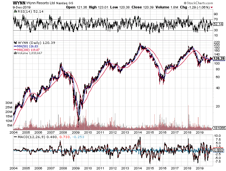Click the RSI 52.14 value tag on axis
This screenshot has width=226, height=171.
tap(218, 24)
